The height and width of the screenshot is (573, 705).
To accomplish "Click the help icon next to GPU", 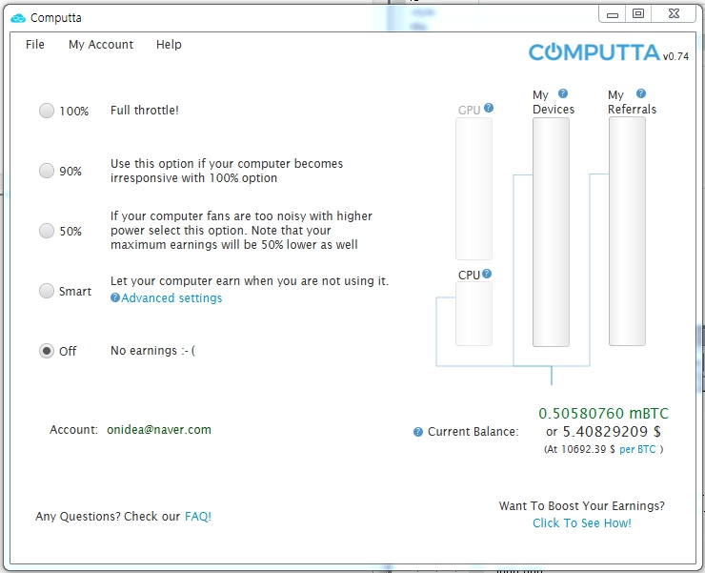I will [489, 109].
